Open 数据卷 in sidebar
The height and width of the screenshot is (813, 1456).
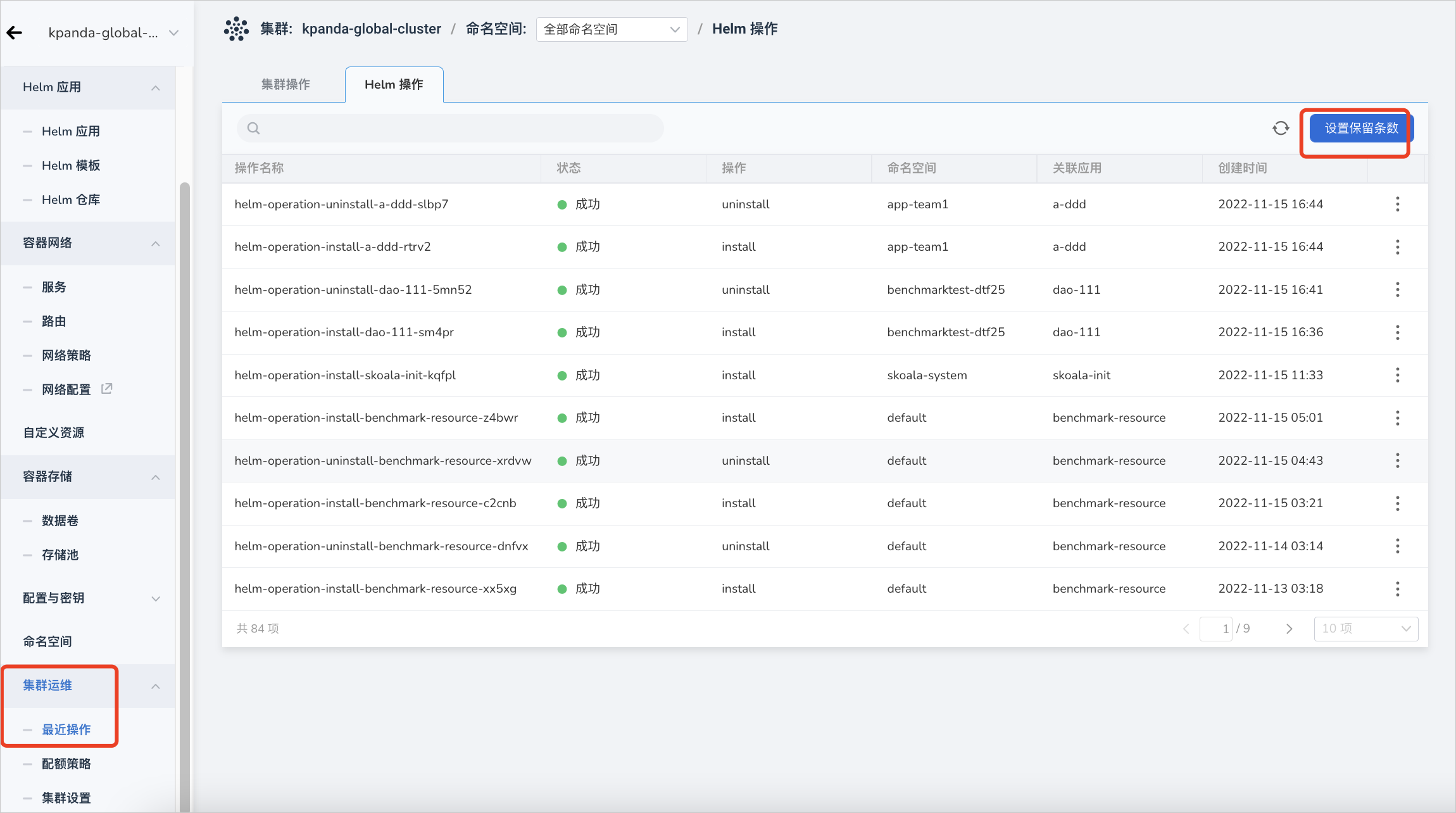tap(60, 521)
